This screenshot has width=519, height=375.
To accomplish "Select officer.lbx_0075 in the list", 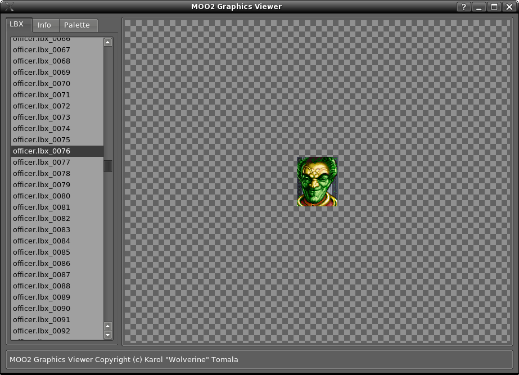I will click(x=57, y=139).
